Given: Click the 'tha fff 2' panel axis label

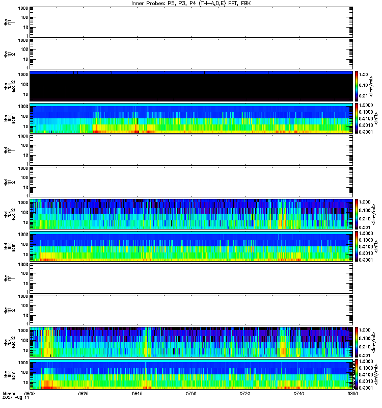Looking at the screenshot, I should pos(9,54).
